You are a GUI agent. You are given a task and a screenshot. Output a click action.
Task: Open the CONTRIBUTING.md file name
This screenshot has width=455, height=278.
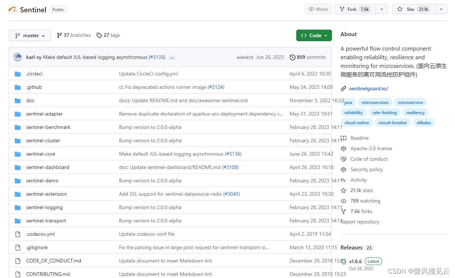point(48,274)
